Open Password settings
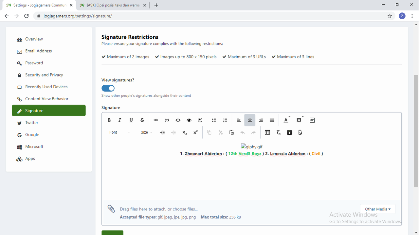 coord(49,63)
